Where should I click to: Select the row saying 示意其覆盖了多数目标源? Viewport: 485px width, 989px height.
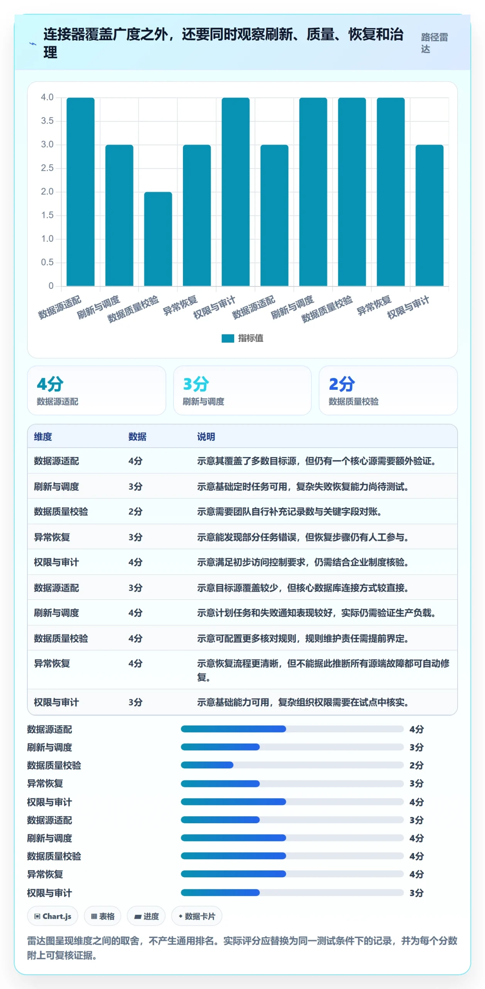[242, 461]
